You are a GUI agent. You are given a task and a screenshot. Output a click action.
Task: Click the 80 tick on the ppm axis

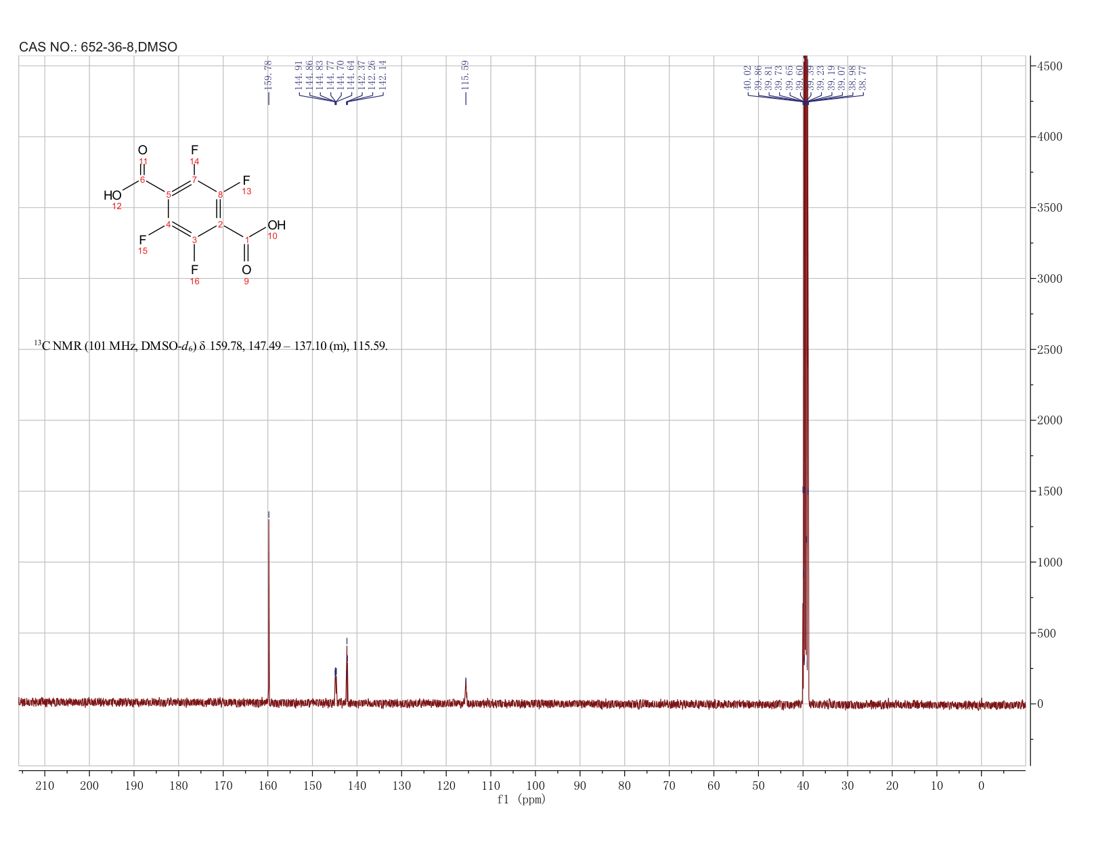tap(624, 786)
